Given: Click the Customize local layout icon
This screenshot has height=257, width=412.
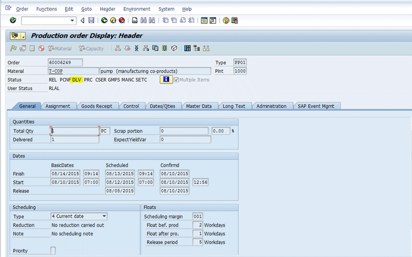Looking at the screenshot, I should pos(234,20).
